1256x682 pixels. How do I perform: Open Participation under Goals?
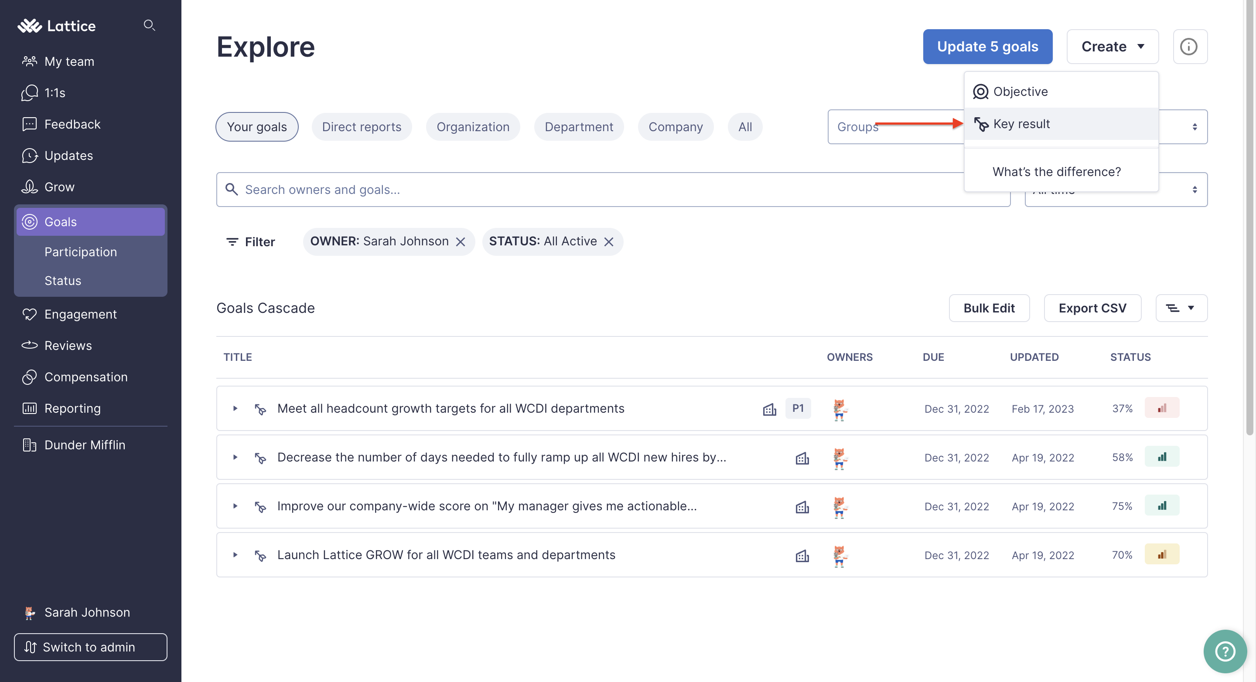tap(80, 252)
